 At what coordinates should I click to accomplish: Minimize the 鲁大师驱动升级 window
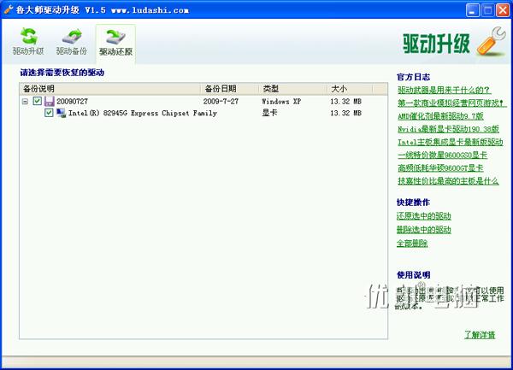point(473,10)
